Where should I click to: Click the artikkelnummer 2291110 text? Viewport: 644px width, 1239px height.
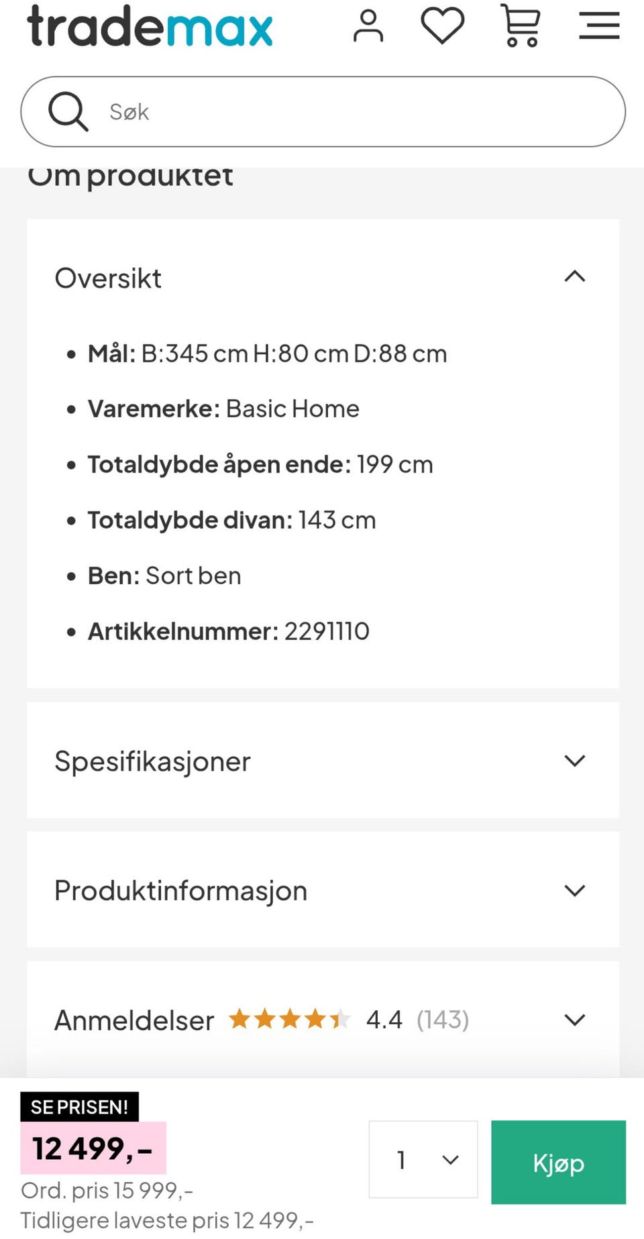point(327,631)
